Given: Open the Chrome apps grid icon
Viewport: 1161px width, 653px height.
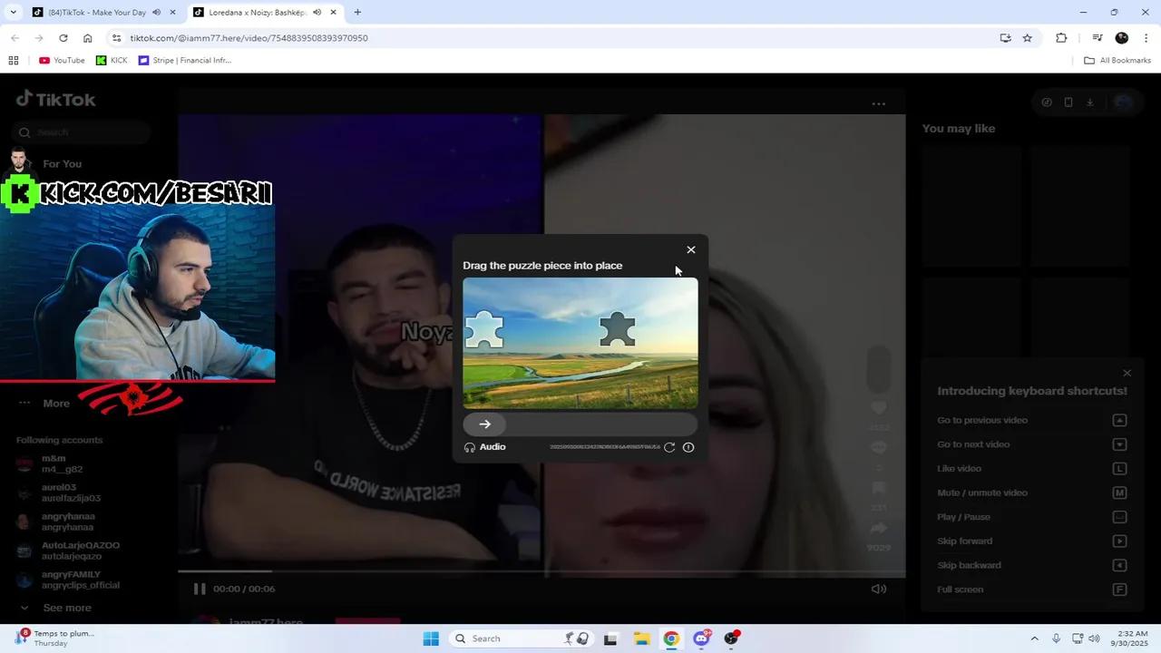Looking at the screenshot, I should point(14,61).
